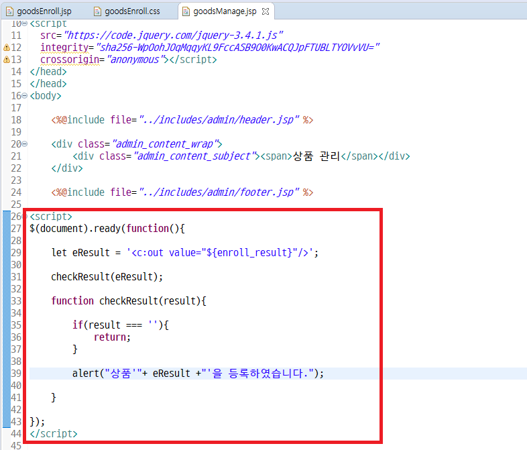Click the jQuery src URL string
Viewport: 527px width, 450px height.
tap(174, 36)
